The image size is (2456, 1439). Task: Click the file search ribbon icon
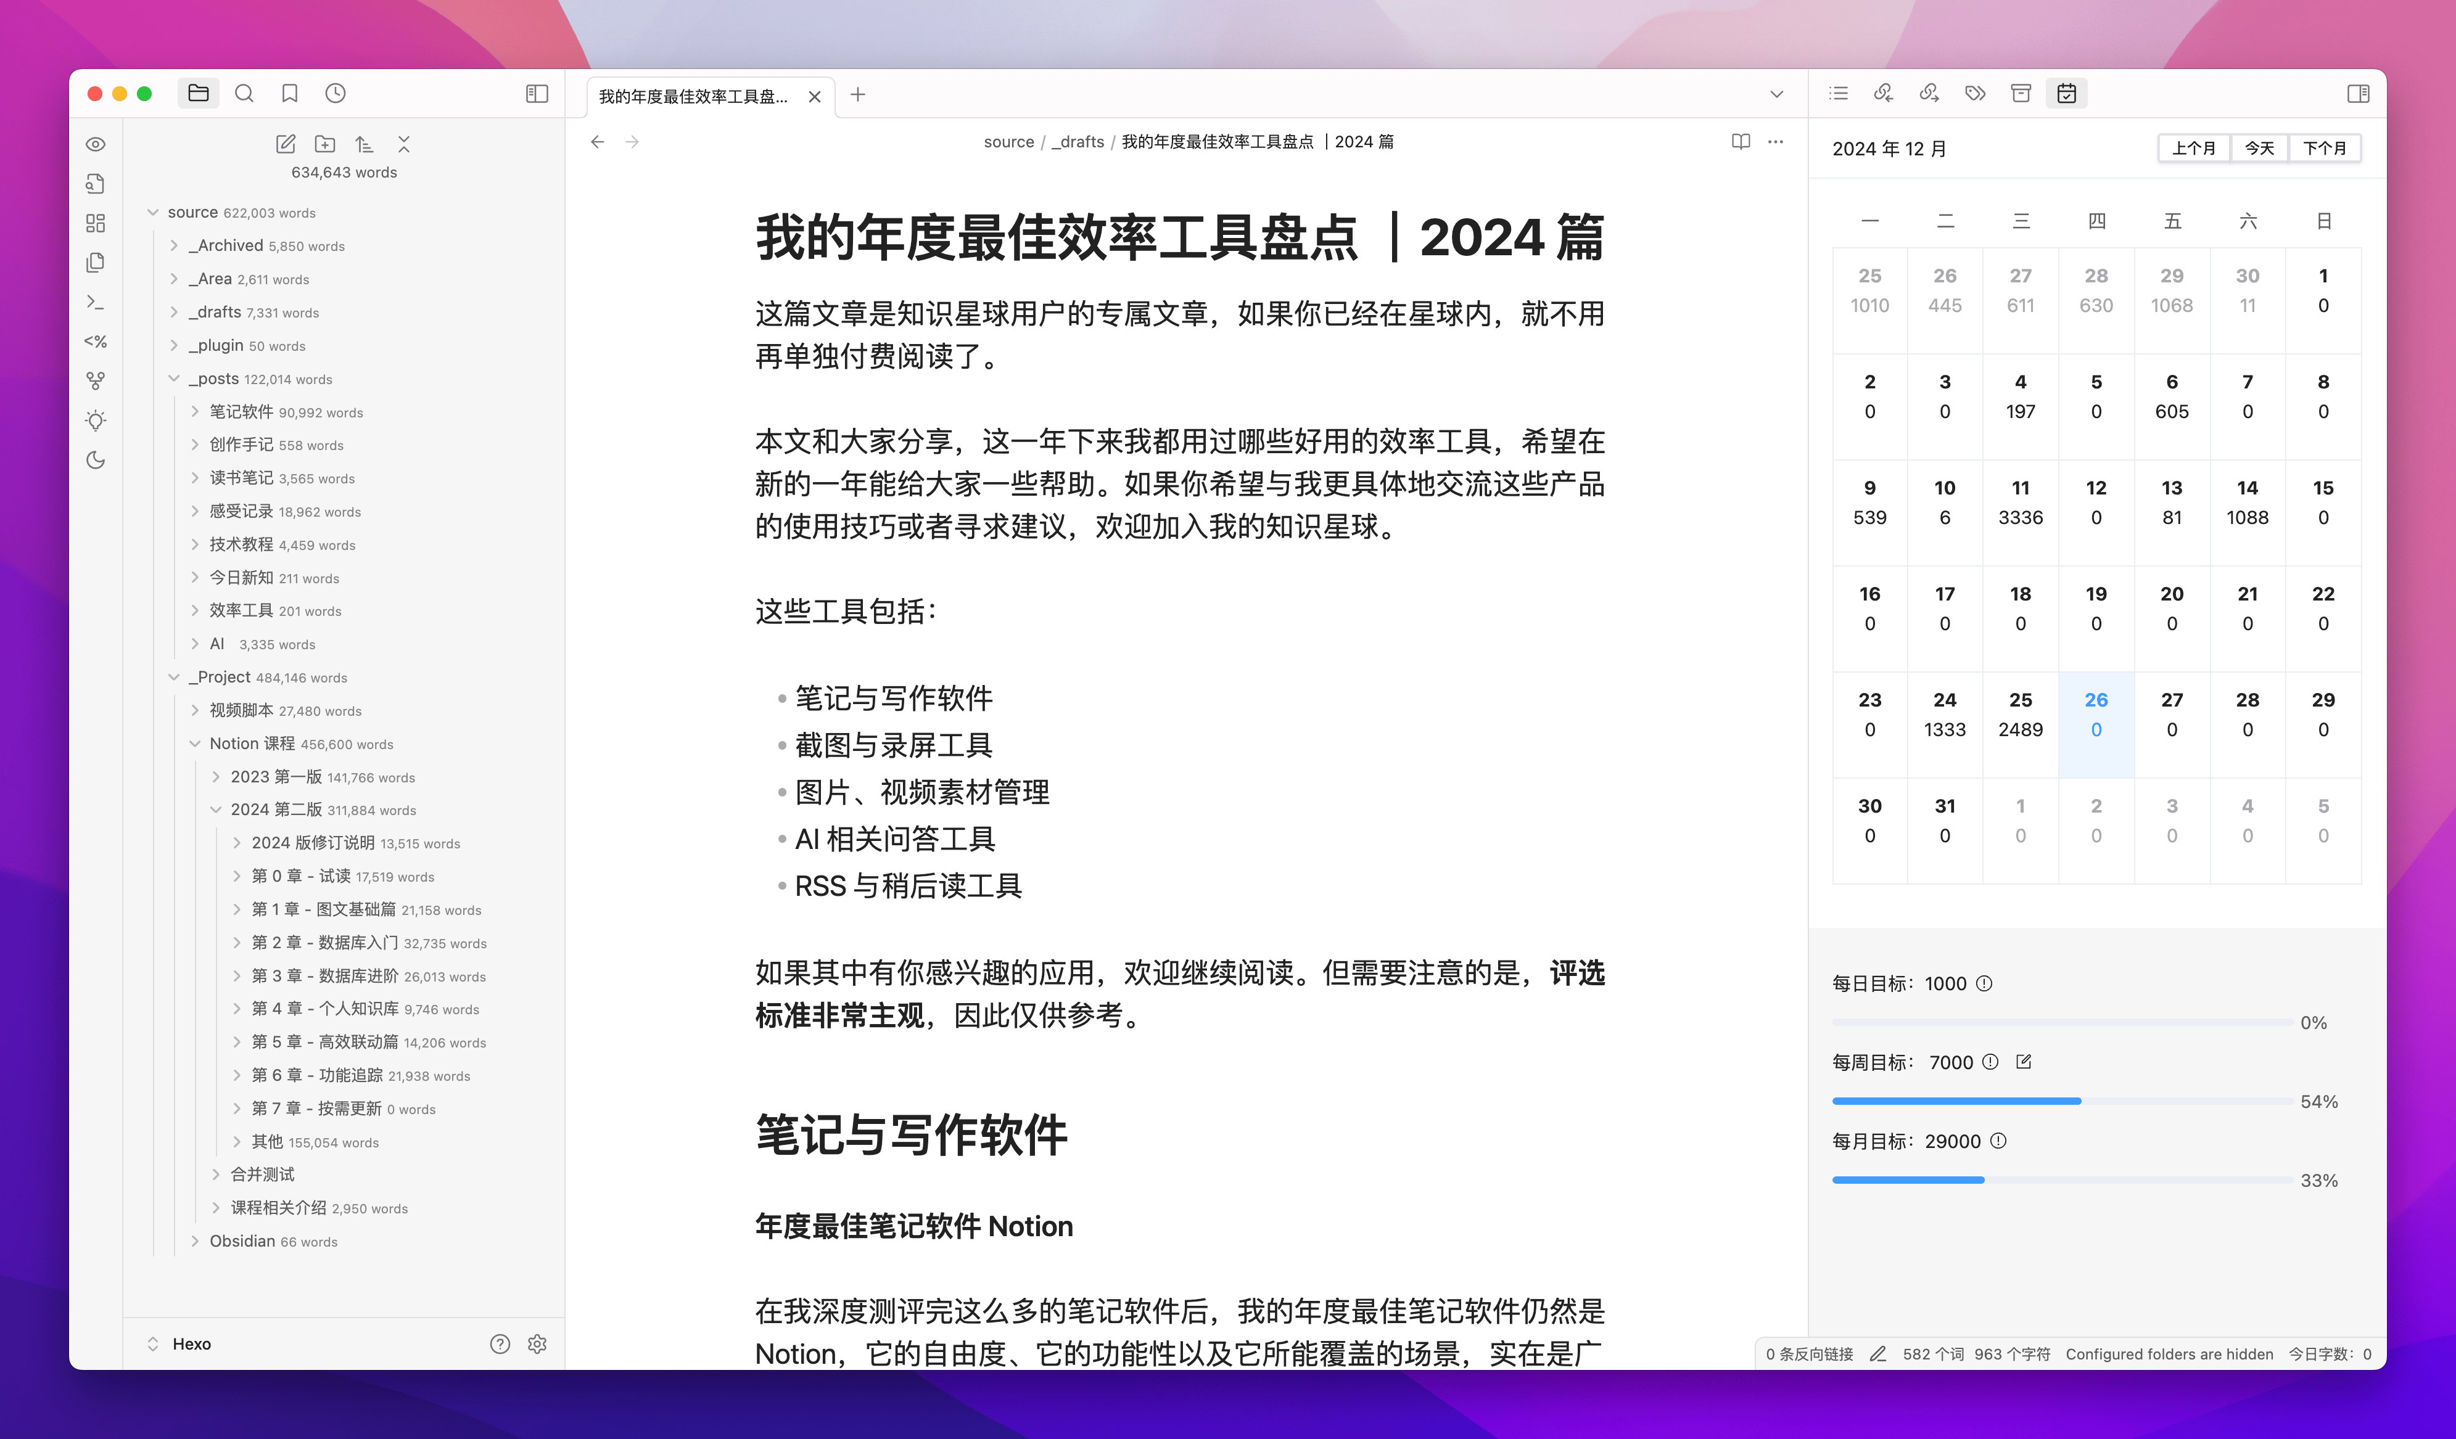[x=96, y=184]
